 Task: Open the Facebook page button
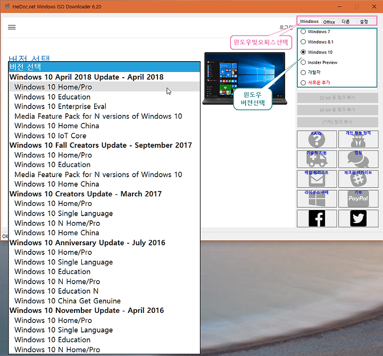[317, 218]
